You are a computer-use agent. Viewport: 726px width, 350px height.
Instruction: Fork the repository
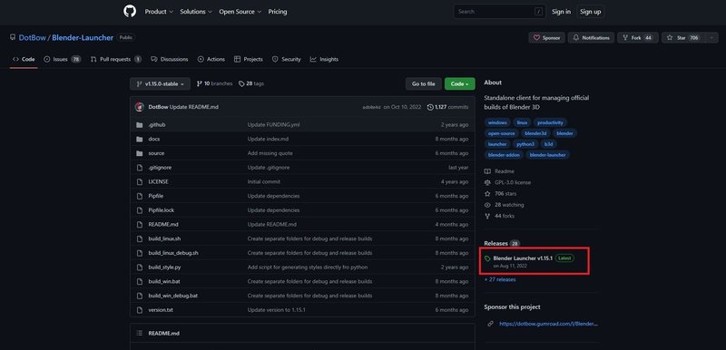pos(638,38)
